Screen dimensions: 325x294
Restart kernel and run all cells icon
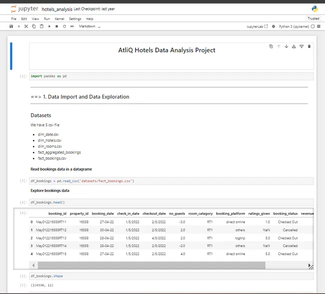(72, 27)
